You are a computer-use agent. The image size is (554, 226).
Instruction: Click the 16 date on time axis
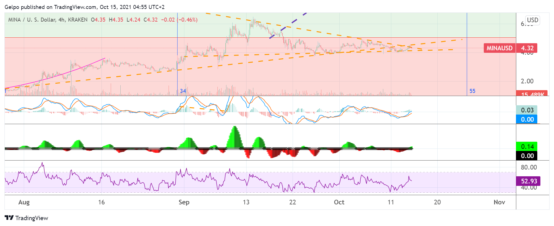[x=101, y=202]
